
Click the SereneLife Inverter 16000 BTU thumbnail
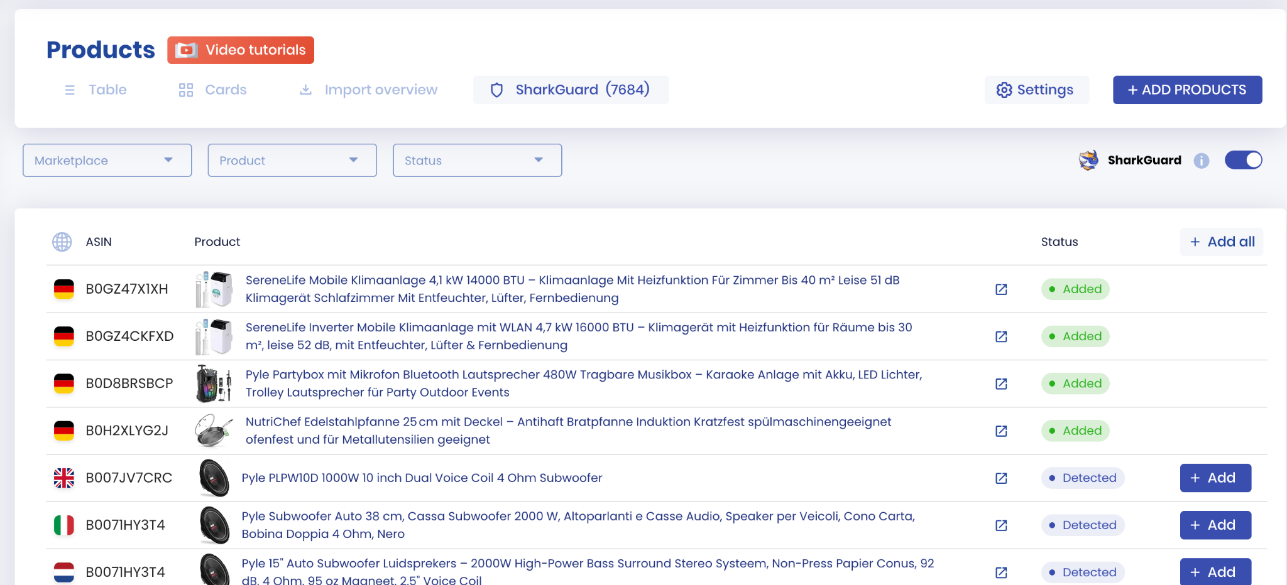214,336
